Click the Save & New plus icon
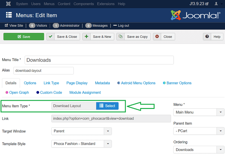Viewport: 225px width, 155px height. pyautogui.click(x=87, y=37)
